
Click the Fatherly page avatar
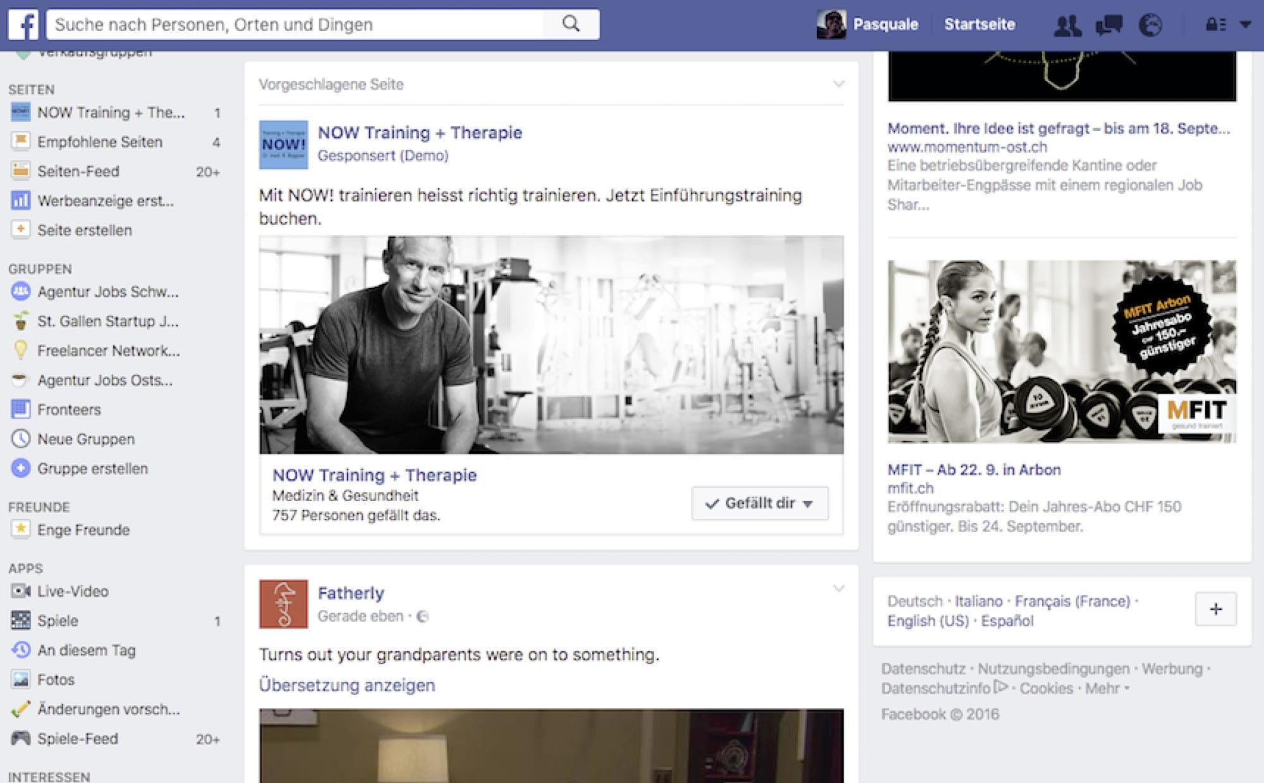(284, 604)
